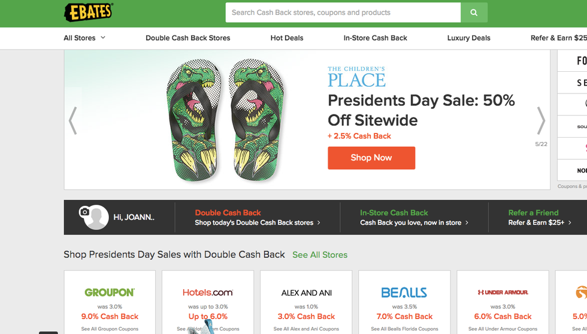Viewport: 587px width, 334px height.
Task: Expand the All Stores dropdown
Action: pos(84,38)
